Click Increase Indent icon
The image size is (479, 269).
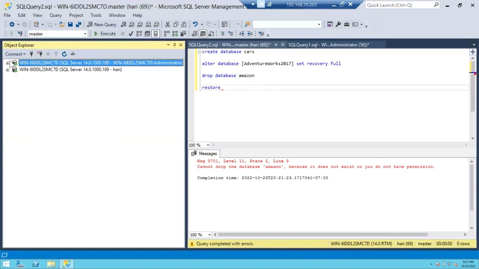click(250, 34)
